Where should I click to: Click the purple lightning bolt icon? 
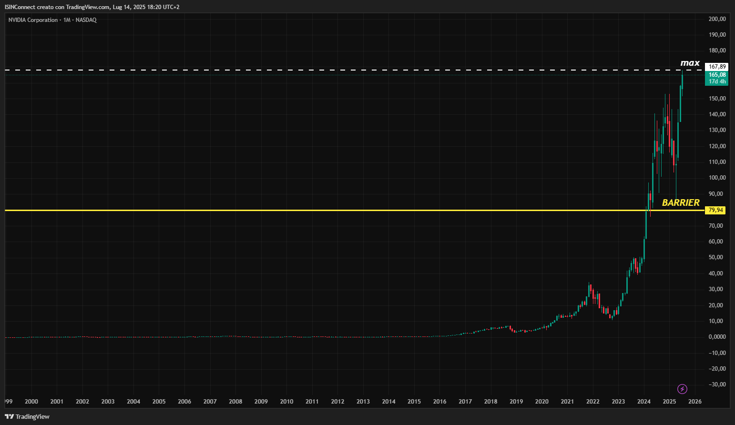tap(682, 389)
